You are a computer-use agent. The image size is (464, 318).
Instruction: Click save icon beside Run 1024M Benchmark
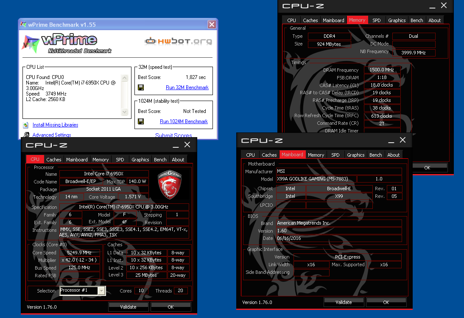(x=141, y=121)
